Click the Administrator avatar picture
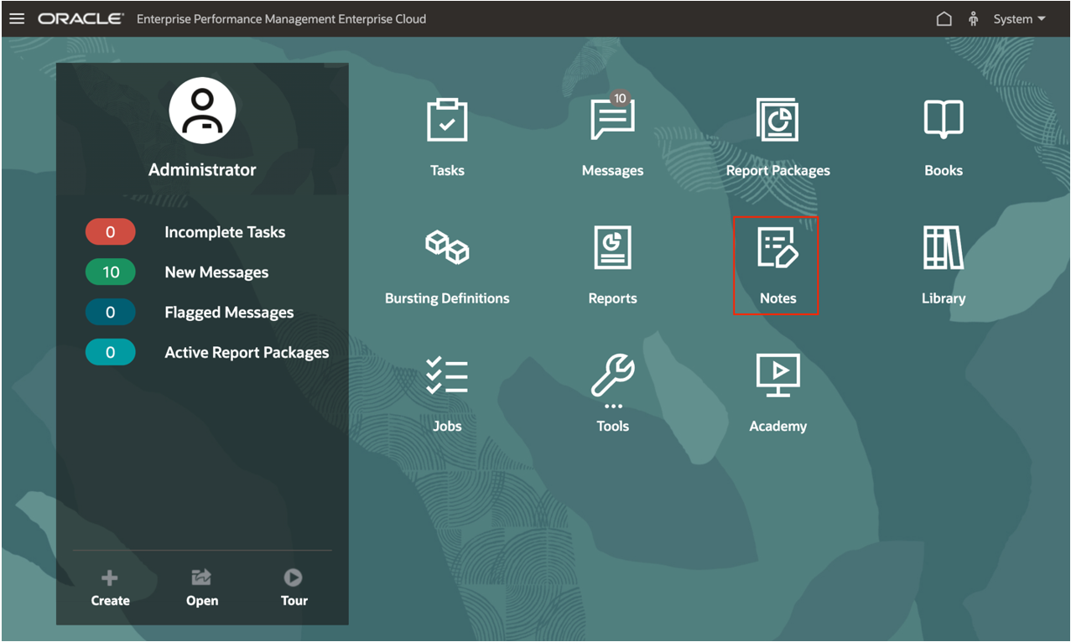1071x642 pixels. [202, 111]
